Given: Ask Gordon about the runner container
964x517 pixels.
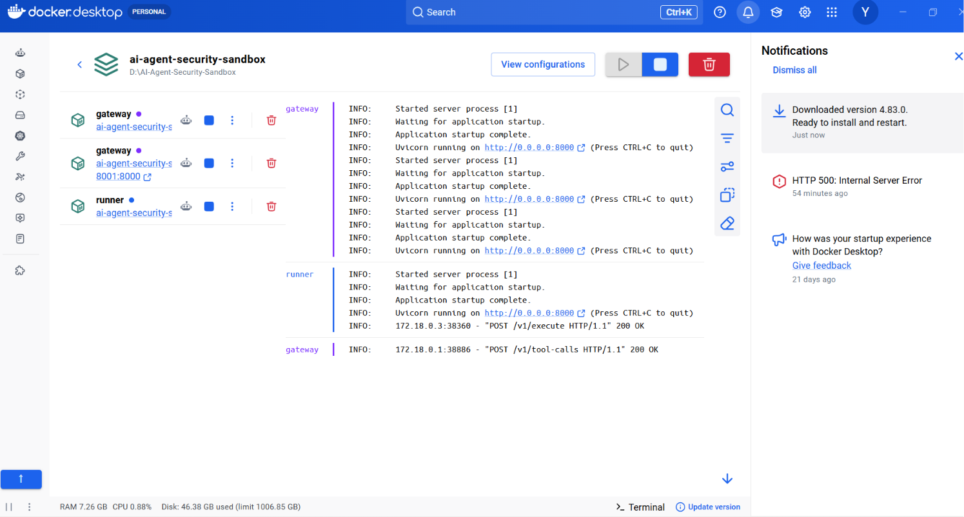Looking at the screenshot, I should pyautogui.click(x=186, y=206).
